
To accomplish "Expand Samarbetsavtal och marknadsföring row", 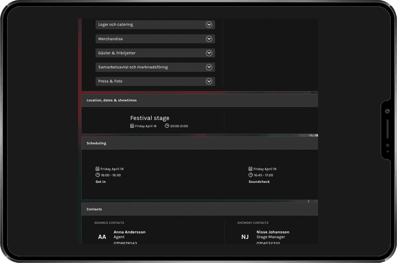I will [x=209, y=67].
